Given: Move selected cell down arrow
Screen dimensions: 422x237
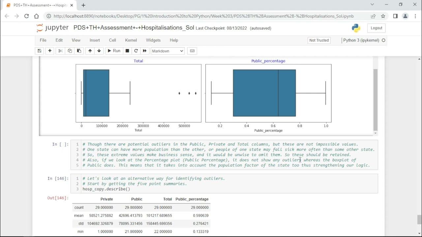Looking at the screenshot, I should coord(99,51).
